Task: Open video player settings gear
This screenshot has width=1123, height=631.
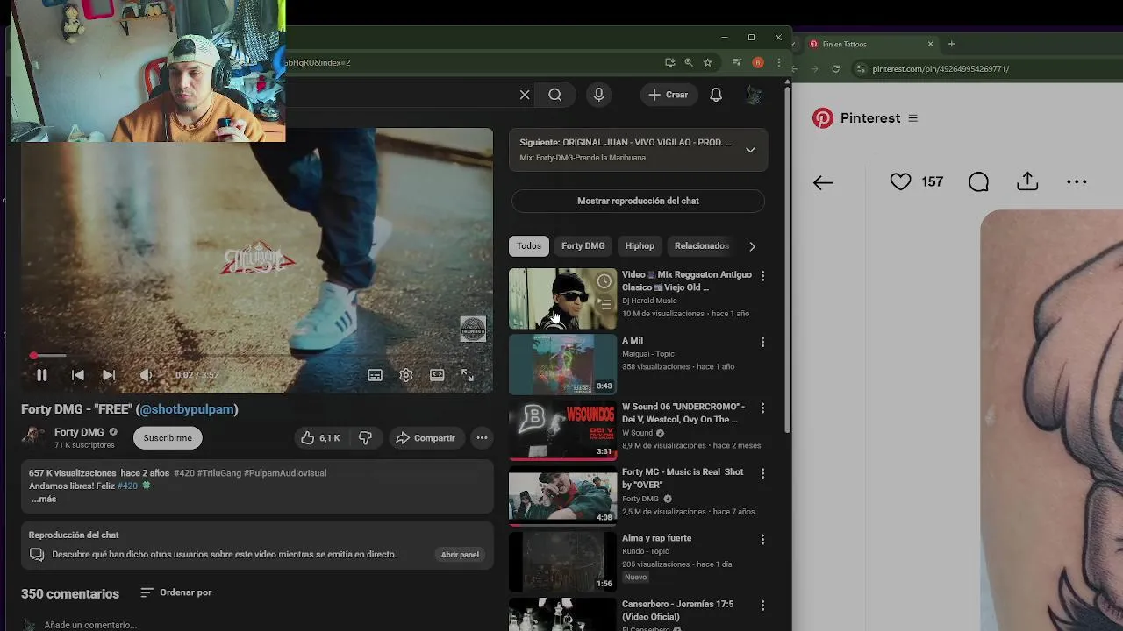Action: pos(405,375)
